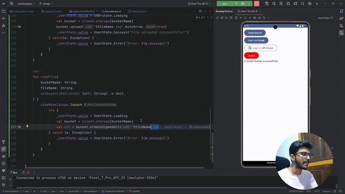Image resolution: width=345 pixels, height=194 pixels.
Task: Click the intention lightbulb on line 127
Action: pyautogui.click(x=27, y=127)
